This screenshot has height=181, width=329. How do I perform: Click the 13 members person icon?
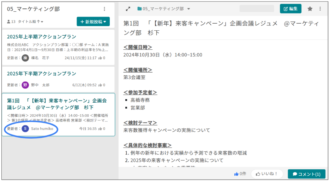pyautogui.click(x=8, y=22)
